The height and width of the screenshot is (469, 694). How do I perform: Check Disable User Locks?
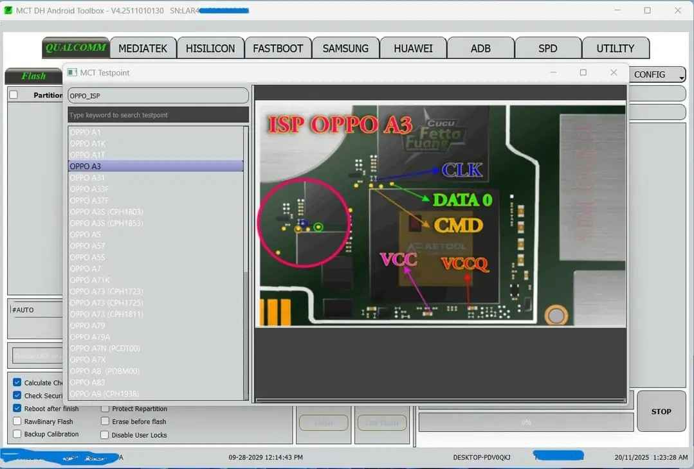click(x=104, y=434)
